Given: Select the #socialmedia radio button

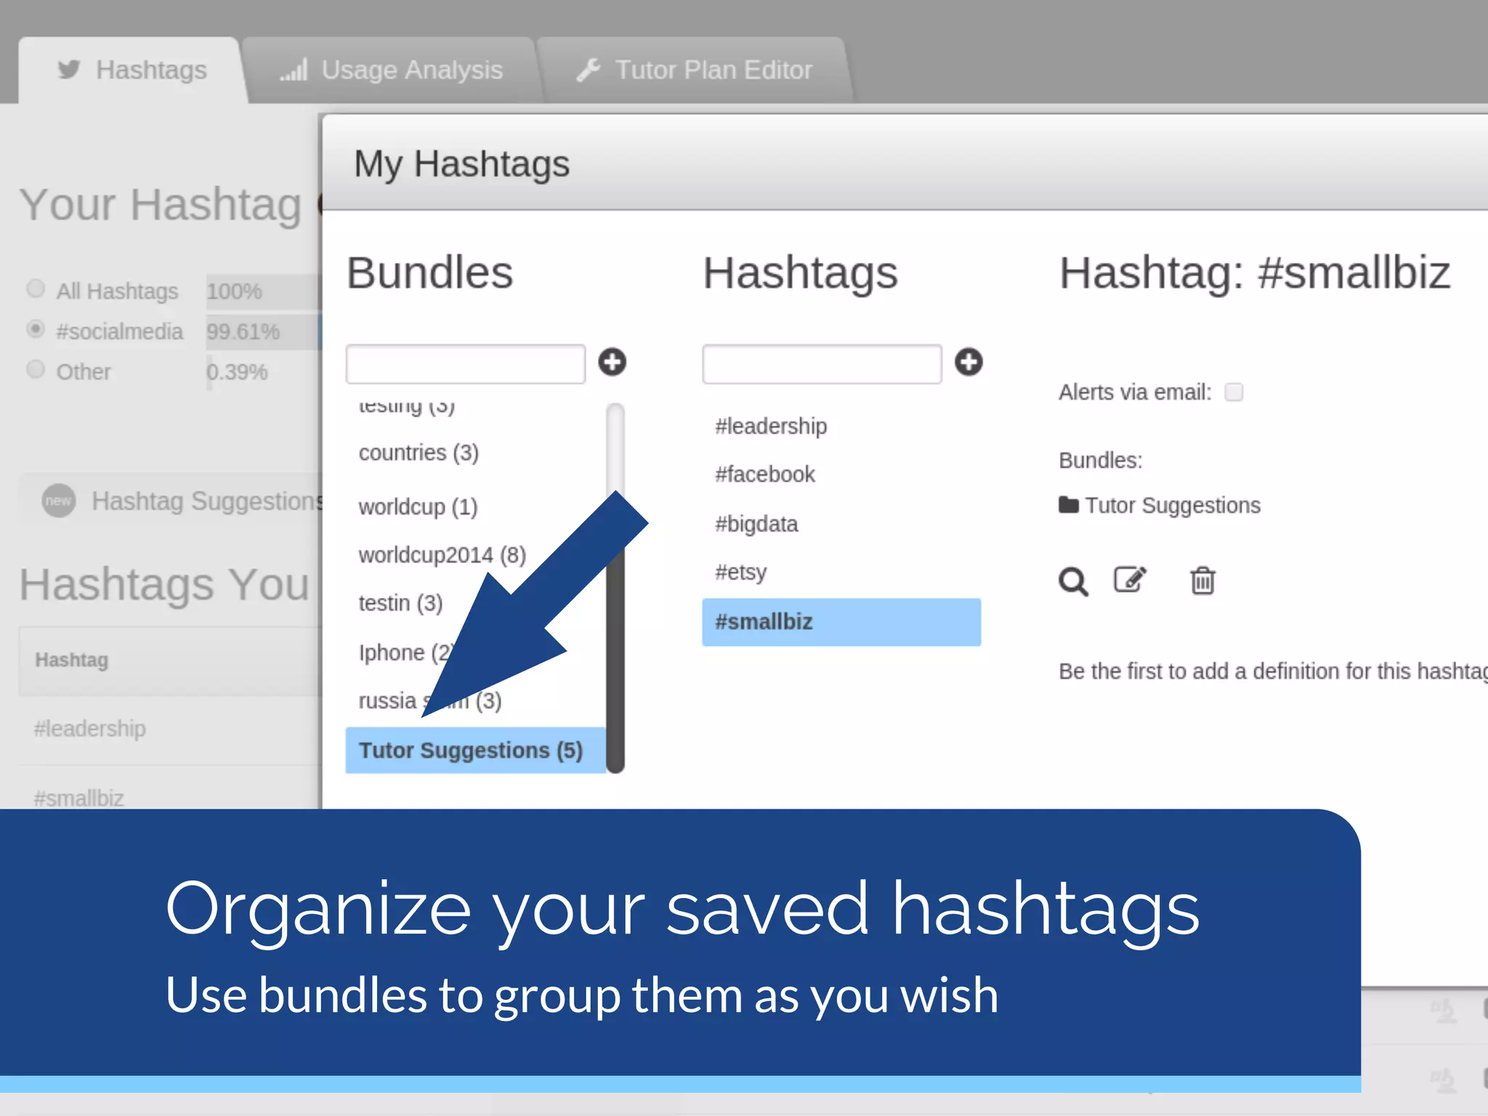Looking at the screenshot, I should click(x=36, y=329).
